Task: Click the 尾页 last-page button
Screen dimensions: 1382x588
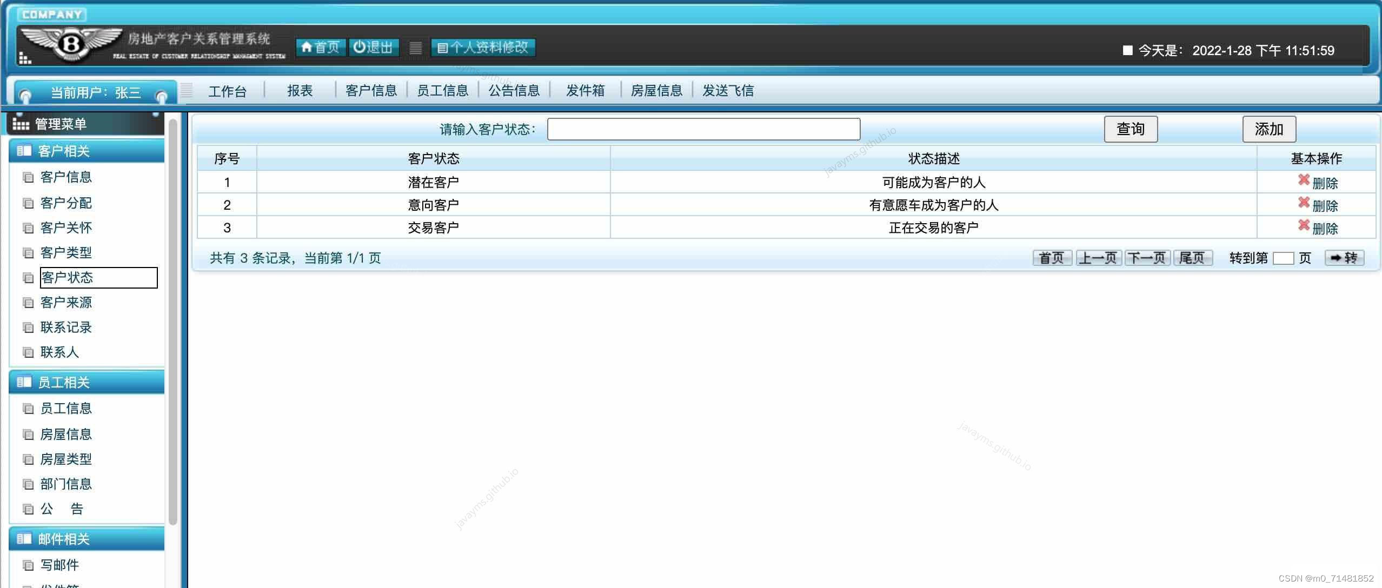Action: coord(1193,258)
